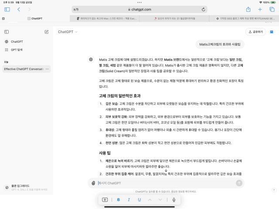
Task: Collapse the ChatGPT chat sidebar
Action: 7,32
